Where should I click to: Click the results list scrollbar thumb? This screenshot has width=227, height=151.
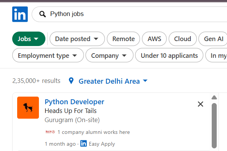[214, 126]
